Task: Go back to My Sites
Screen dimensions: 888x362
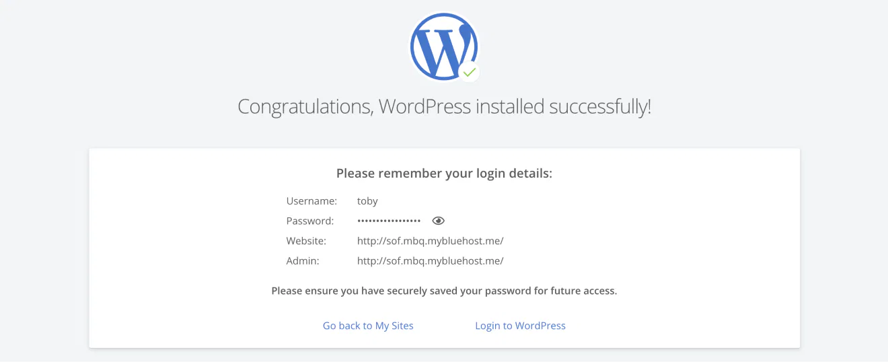Action: [x=368, y=326]
